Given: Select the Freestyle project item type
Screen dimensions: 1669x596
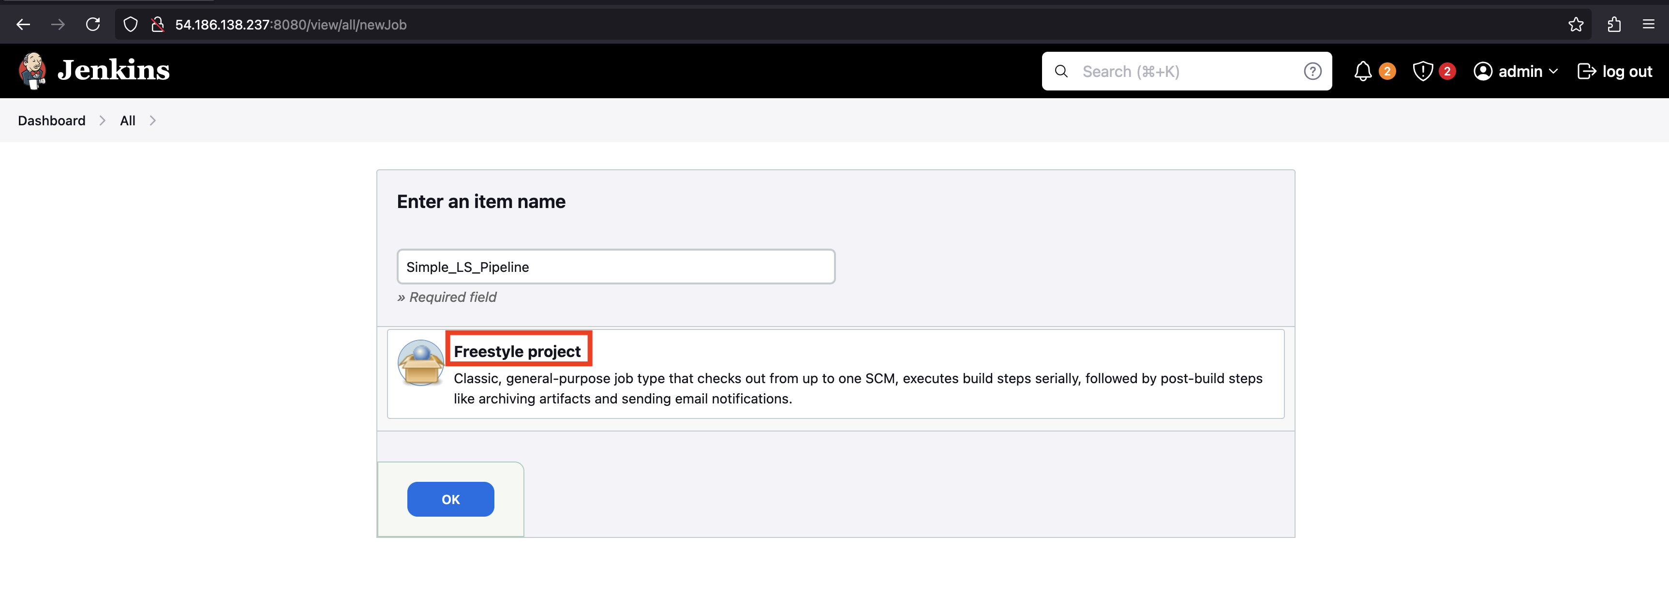Looking at the screenshot, I should tap(517, 351).
